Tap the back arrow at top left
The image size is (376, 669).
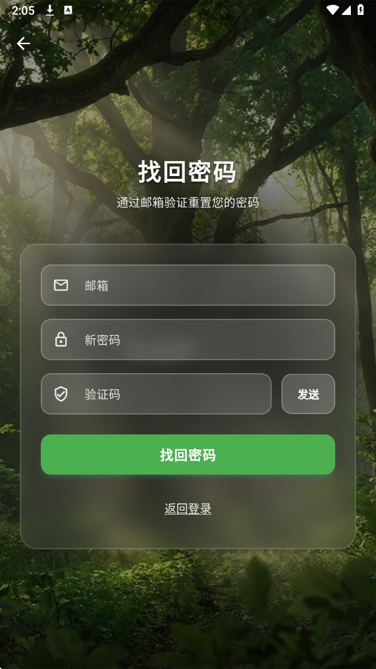[x=24, y=44]
